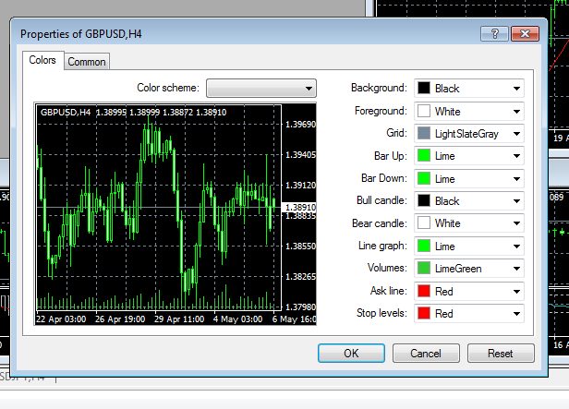
Task: Click the 1.38910 current price label
Action: click(299, 208)
